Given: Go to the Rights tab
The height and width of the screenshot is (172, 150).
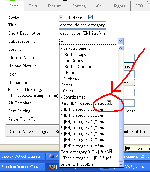Looking at the screenshot, I should 120,6.
